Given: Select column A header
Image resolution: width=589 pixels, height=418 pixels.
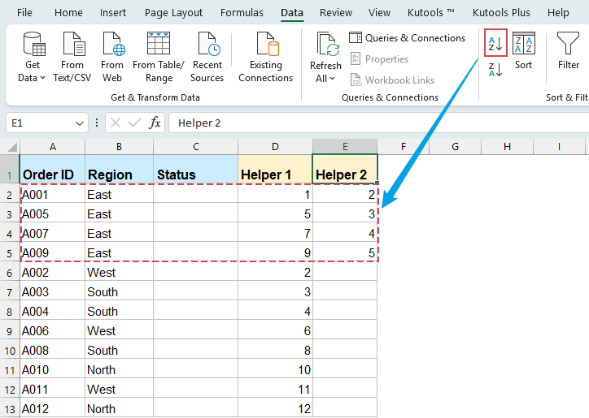Looking at the screenshot, I should click(53, 147).
